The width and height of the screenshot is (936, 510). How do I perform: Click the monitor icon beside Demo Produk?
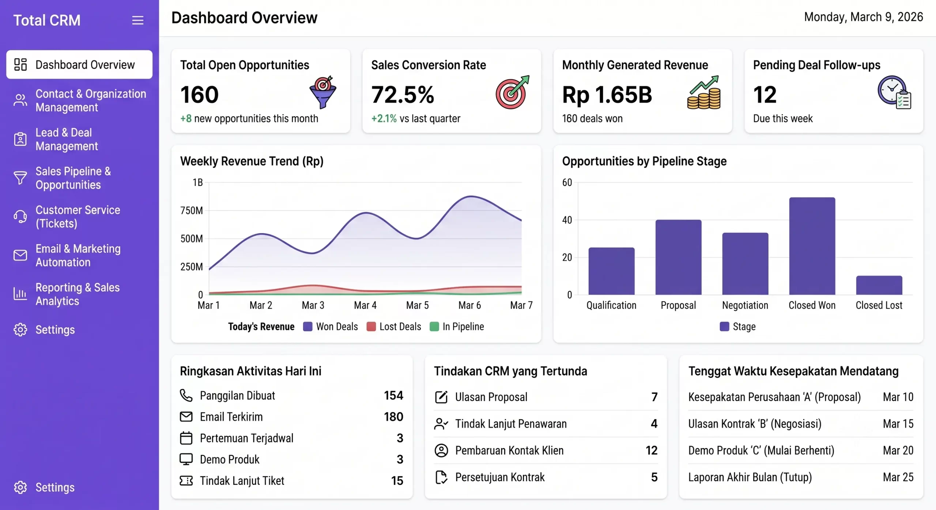point(186,459)
